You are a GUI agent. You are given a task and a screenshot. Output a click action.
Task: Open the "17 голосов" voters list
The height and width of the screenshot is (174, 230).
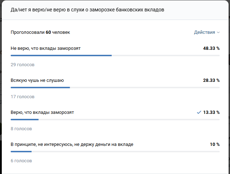(x=22, y=96)
